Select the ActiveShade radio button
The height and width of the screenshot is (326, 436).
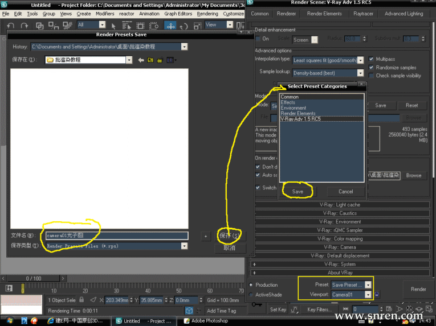(x=251, y=295)
